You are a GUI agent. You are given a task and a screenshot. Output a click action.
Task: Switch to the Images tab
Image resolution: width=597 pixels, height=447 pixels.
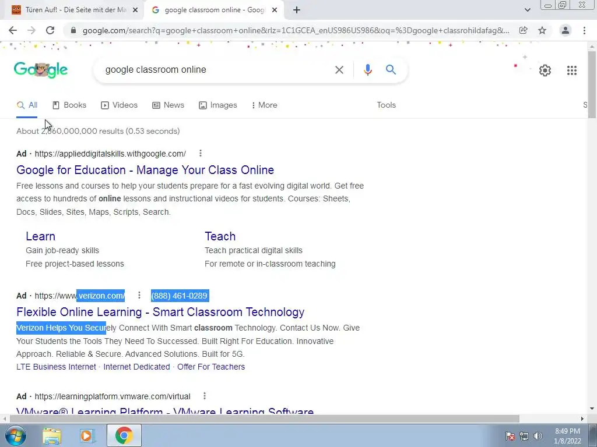[x=218, y=105]
